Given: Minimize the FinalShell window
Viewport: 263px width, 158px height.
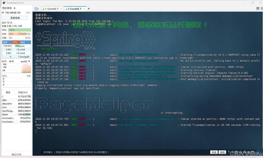Looking at the screenshot, I should point(245,3).
